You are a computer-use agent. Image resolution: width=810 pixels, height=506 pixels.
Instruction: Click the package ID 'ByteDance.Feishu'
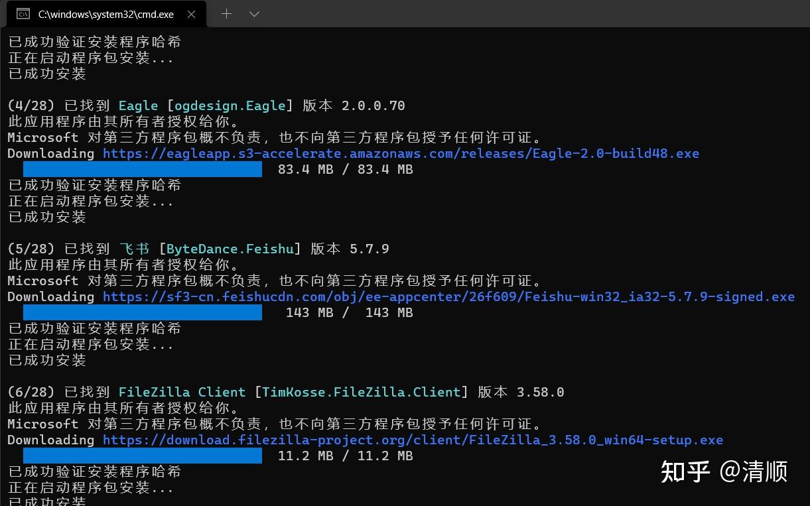tap(230, 249)
